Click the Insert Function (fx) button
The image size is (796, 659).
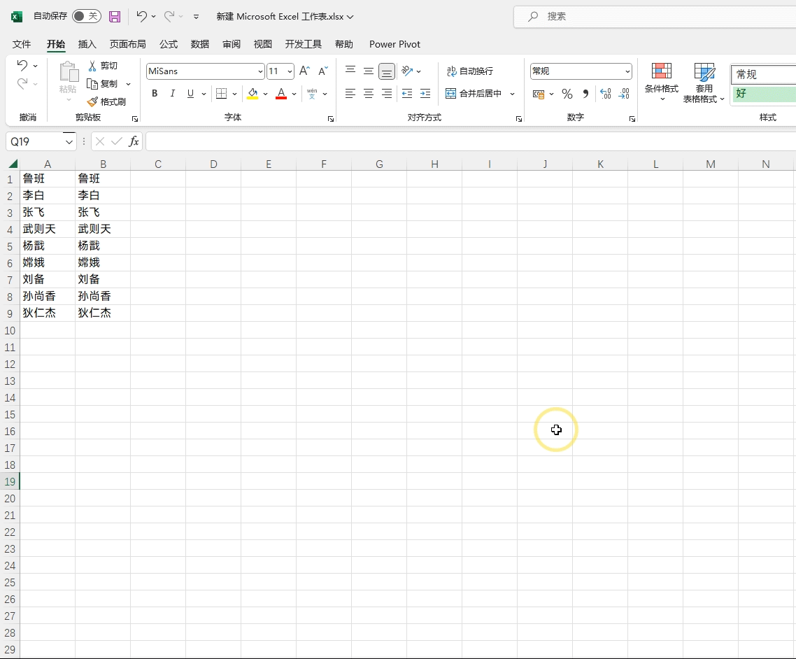pos(134,141)
